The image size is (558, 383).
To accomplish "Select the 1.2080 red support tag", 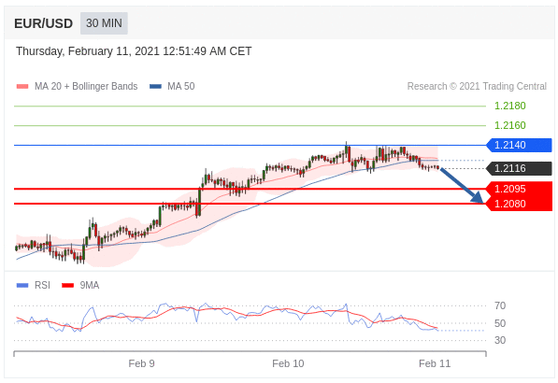I will (x=519, y=204).
